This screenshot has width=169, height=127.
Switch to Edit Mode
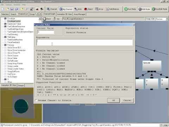coord(144,9)
